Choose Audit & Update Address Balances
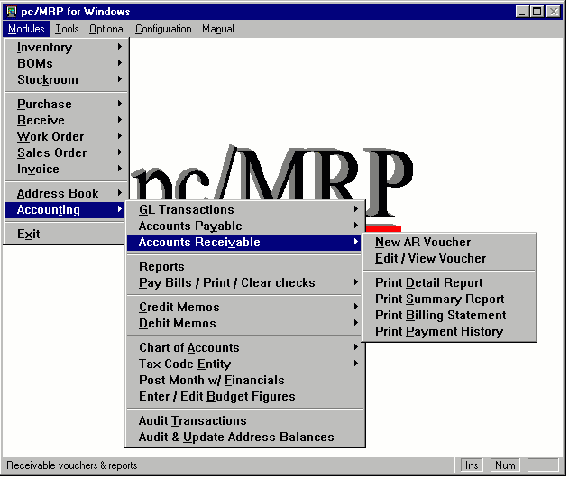 tap(245, 438)
